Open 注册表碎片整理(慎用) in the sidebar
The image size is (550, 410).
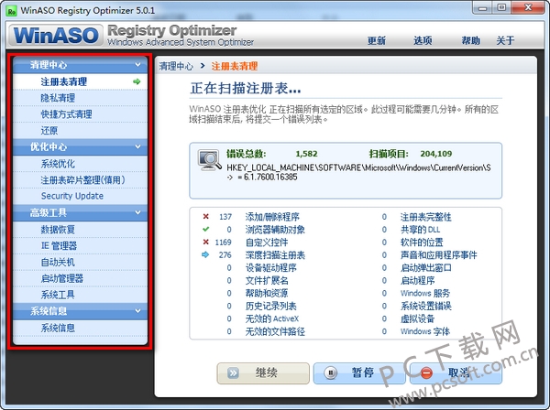(80, 180)
